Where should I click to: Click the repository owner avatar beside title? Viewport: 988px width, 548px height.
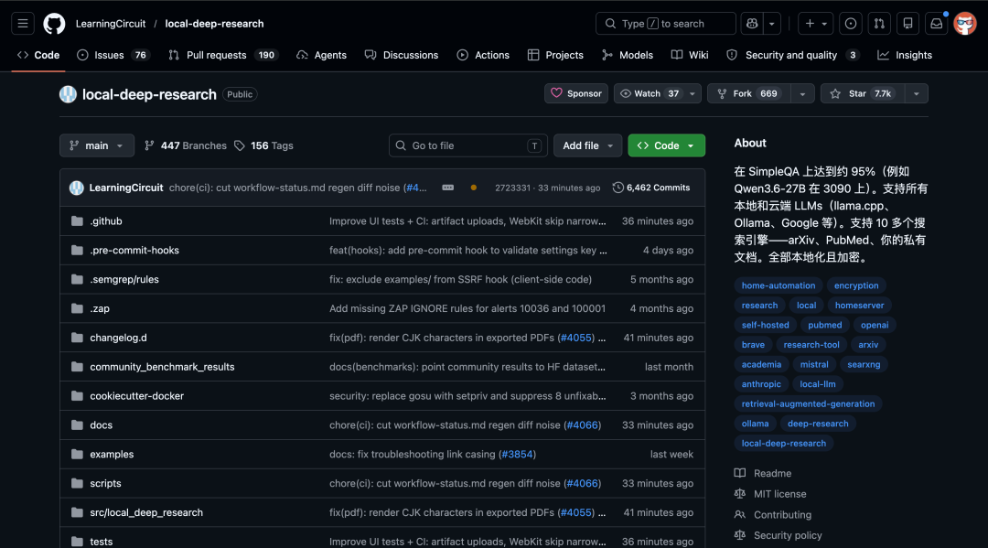[68, 94]
